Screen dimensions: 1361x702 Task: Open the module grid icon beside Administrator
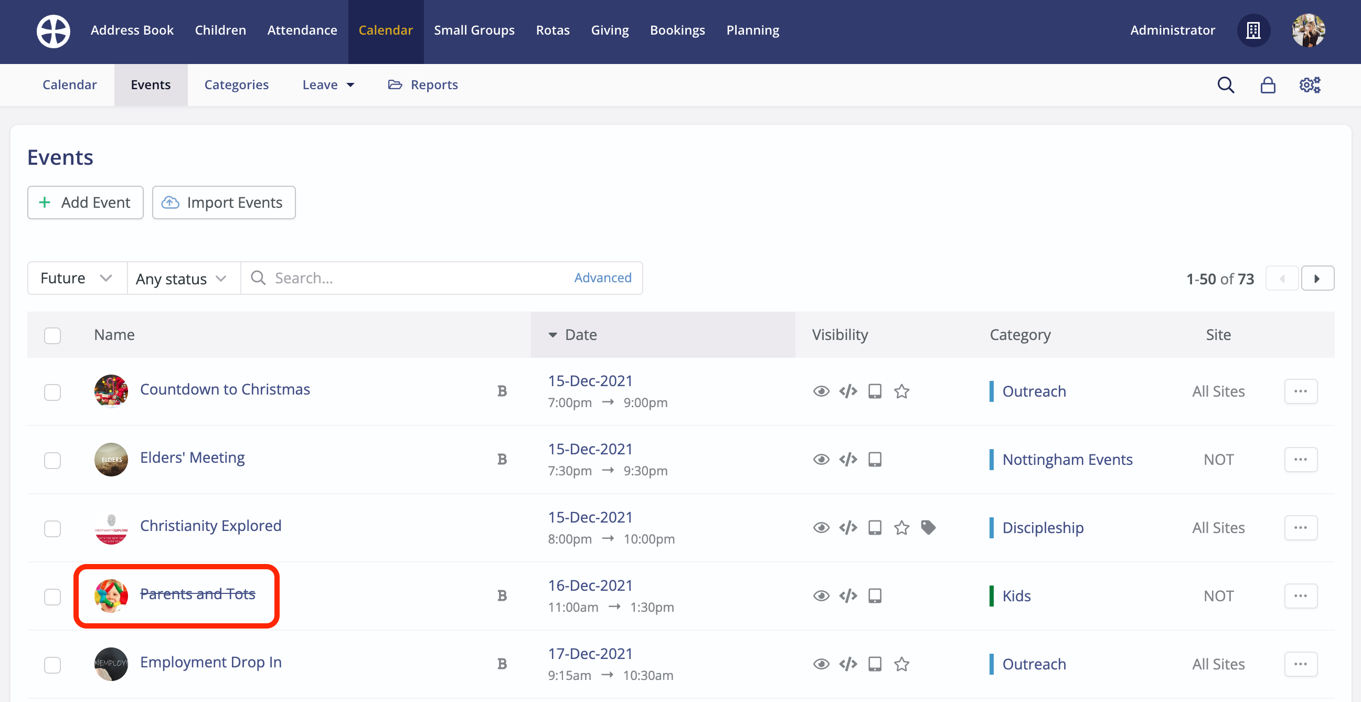tap(1254, 30)
